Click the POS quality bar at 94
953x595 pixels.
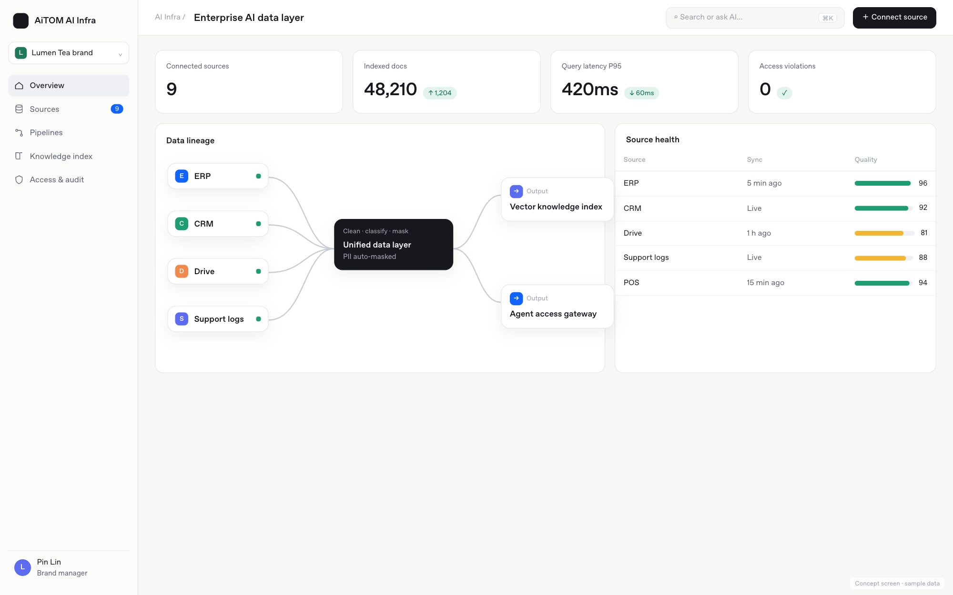click(x=883, y=283)
